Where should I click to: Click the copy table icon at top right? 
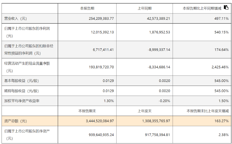(x=226, y=7)
